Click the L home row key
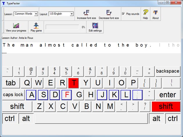 click(126, 95)
